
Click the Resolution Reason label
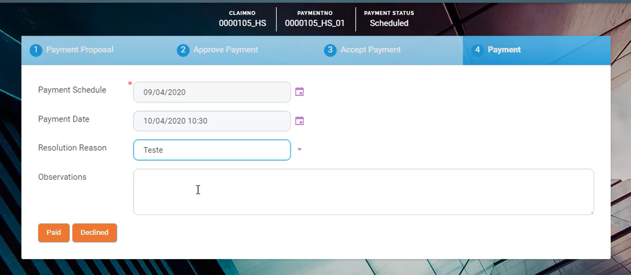point(73,148)
